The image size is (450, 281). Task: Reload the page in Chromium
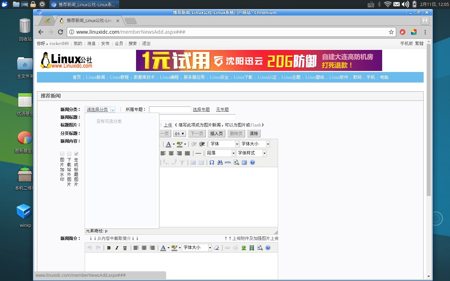(60, 32)
